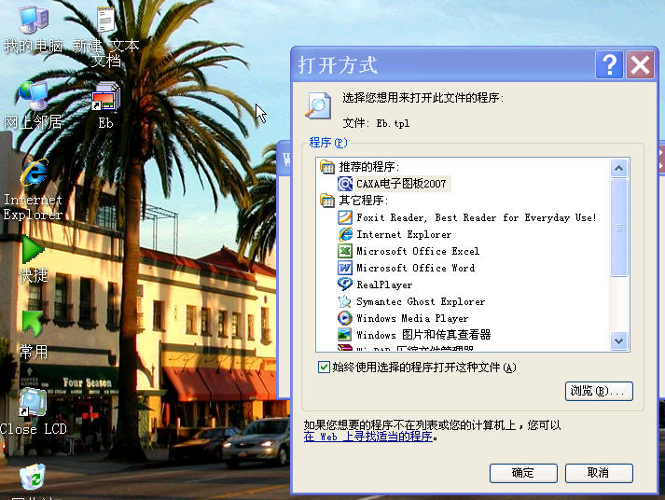Click the program list scroll up arrow
This screenshot has width=665, height=500.
coord(618,168)
